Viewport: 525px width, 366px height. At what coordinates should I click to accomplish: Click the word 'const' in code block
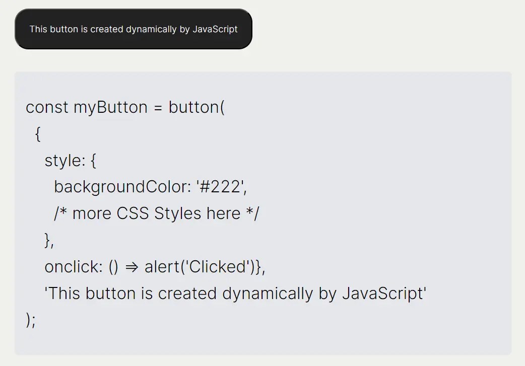point(47,107)
